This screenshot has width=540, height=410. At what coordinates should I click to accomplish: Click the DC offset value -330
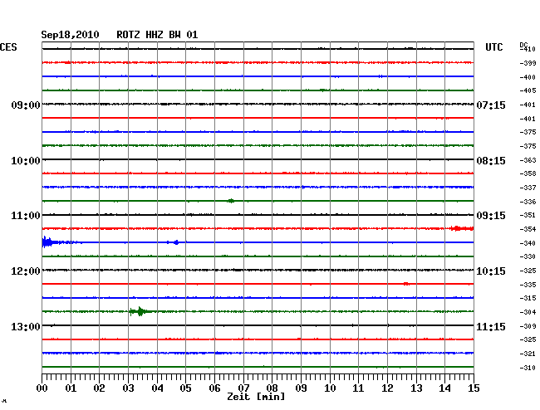(528, 256)
